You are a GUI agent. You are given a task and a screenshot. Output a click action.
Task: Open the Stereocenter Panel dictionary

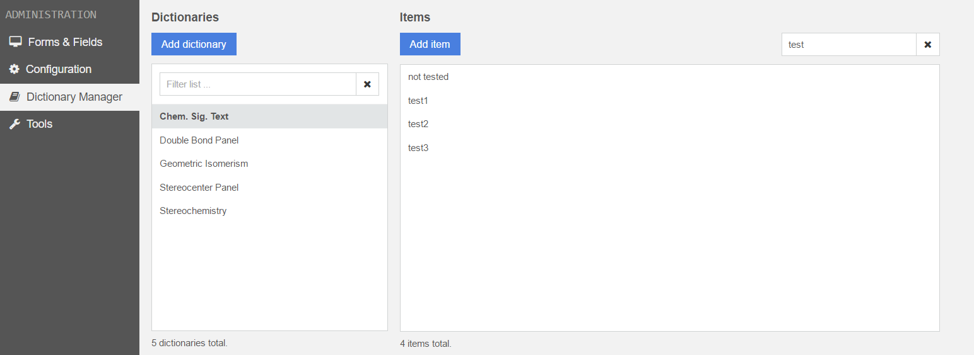[x=199, y=188]
